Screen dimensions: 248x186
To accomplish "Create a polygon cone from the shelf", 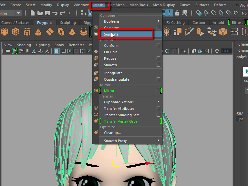I will pyautogui.click(x=38, y=32).
